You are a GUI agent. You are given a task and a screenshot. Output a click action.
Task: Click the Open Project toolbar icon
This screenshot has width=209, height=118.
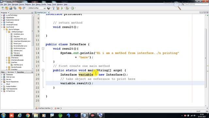click(x=11, y=8)
